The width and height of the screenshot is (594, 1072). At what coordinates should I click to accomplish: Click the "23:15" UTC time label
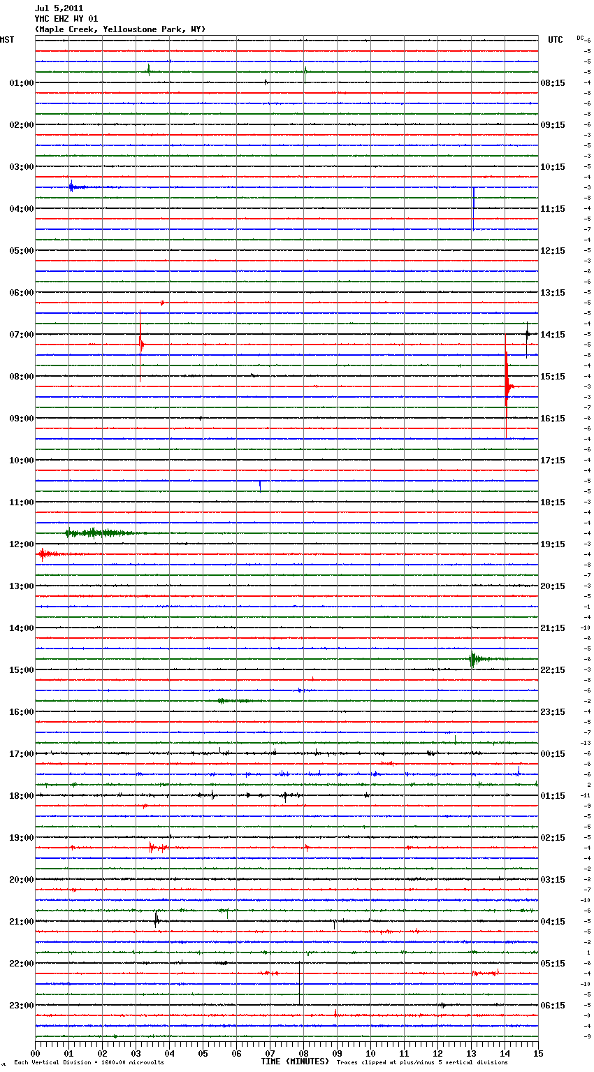point(553,712)
